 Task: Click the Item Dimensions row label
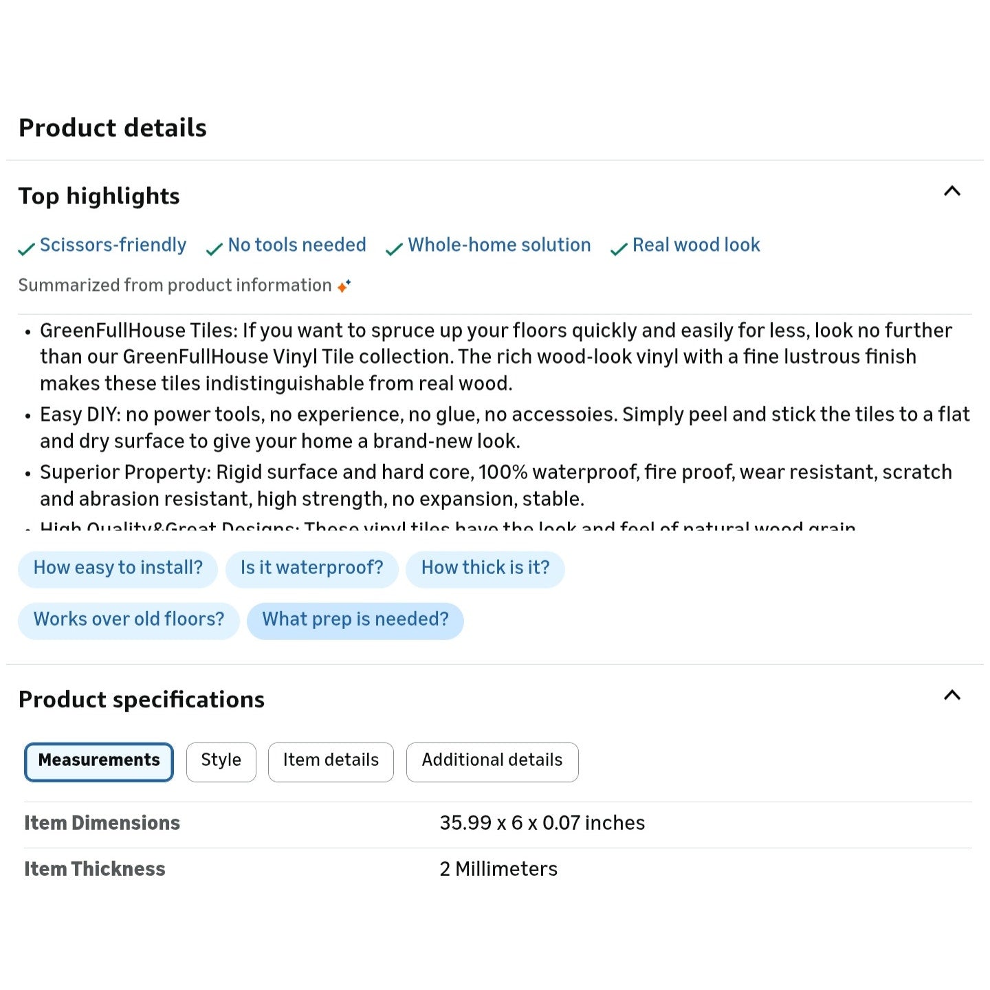pyautogui.click(x=102, y=824)
